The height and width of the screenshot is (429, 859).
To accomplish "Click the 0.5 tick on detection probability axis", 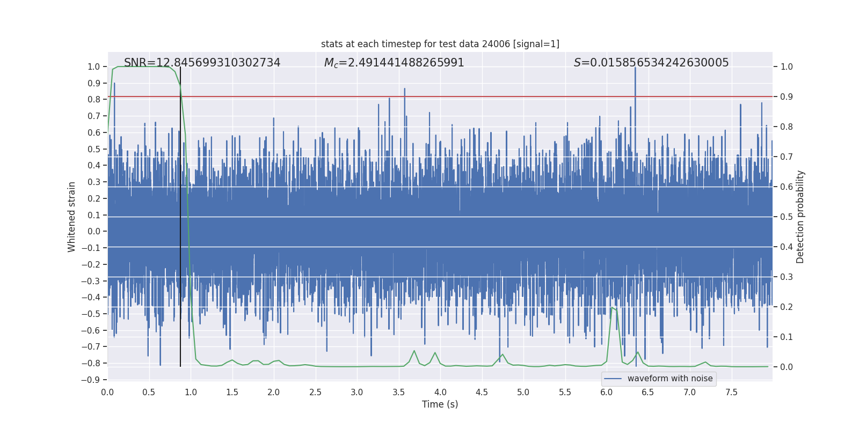I will [787, 217].
